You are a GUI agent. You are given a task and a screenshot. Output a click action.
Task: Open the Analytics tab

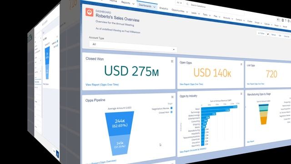click(x=164, y=8)
